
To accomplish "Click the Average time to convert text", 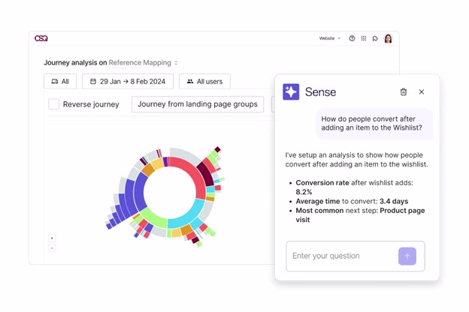I will (x=352, y=201).
